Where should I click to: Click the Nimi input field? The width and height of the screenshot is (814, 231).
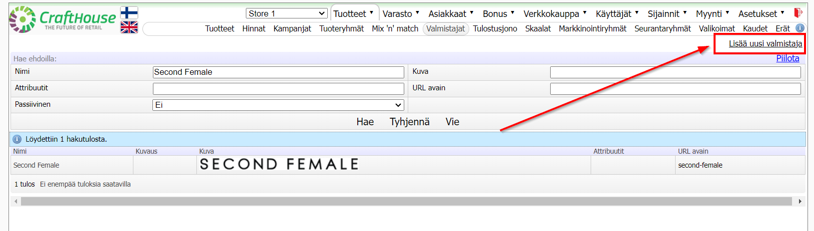[278, 72]
